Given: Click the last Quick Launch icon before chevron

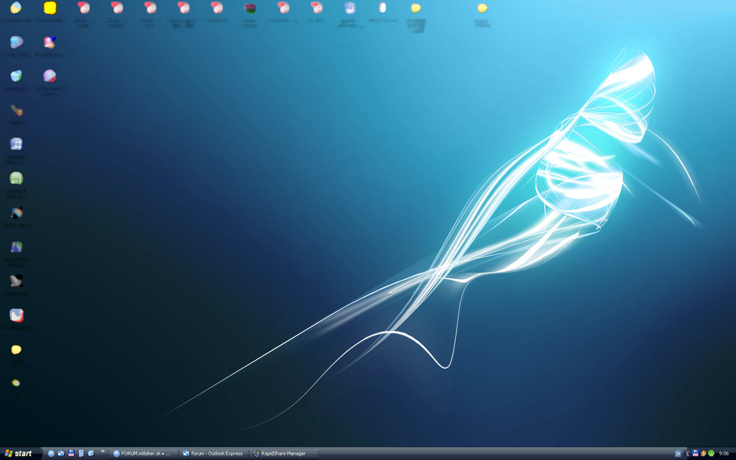Looking at the screenshot, I should [x=91, y=453].
